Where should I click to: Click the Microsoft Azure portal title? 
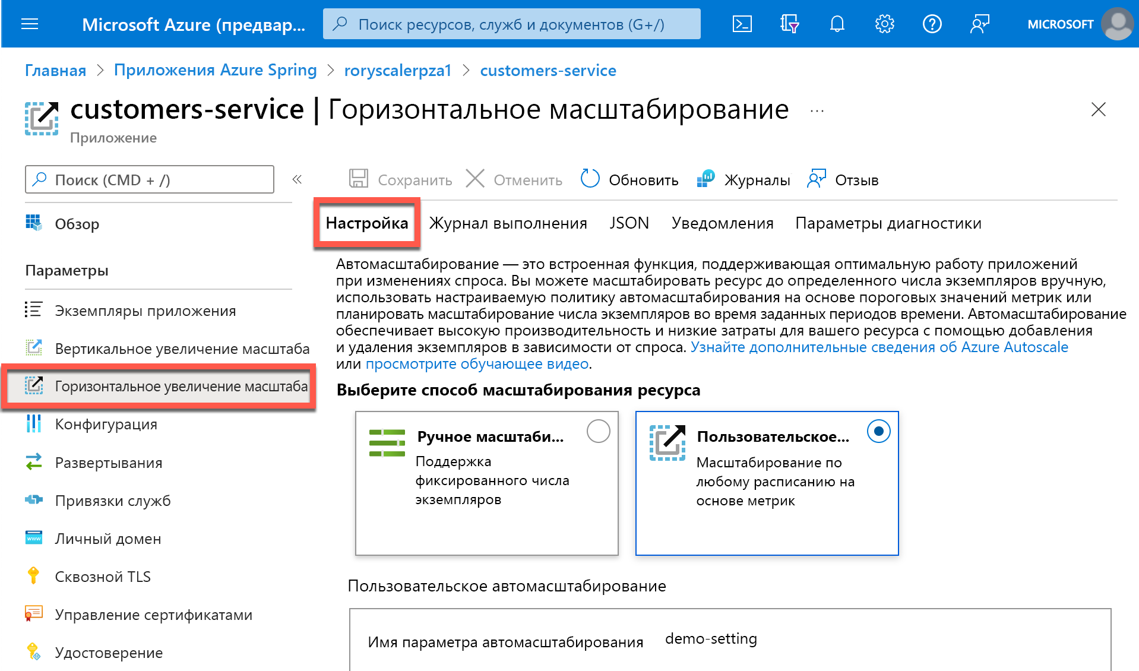coord(194,24)
